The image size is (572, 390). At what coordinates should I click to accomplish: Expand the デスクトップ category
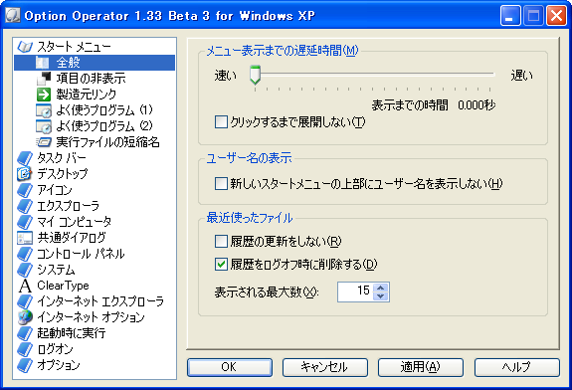(x=63, y=174)
